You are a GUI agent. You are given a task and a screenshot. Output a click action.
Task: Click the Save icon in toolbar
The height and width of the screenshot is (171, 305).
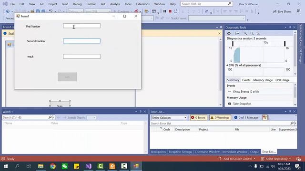38,11
